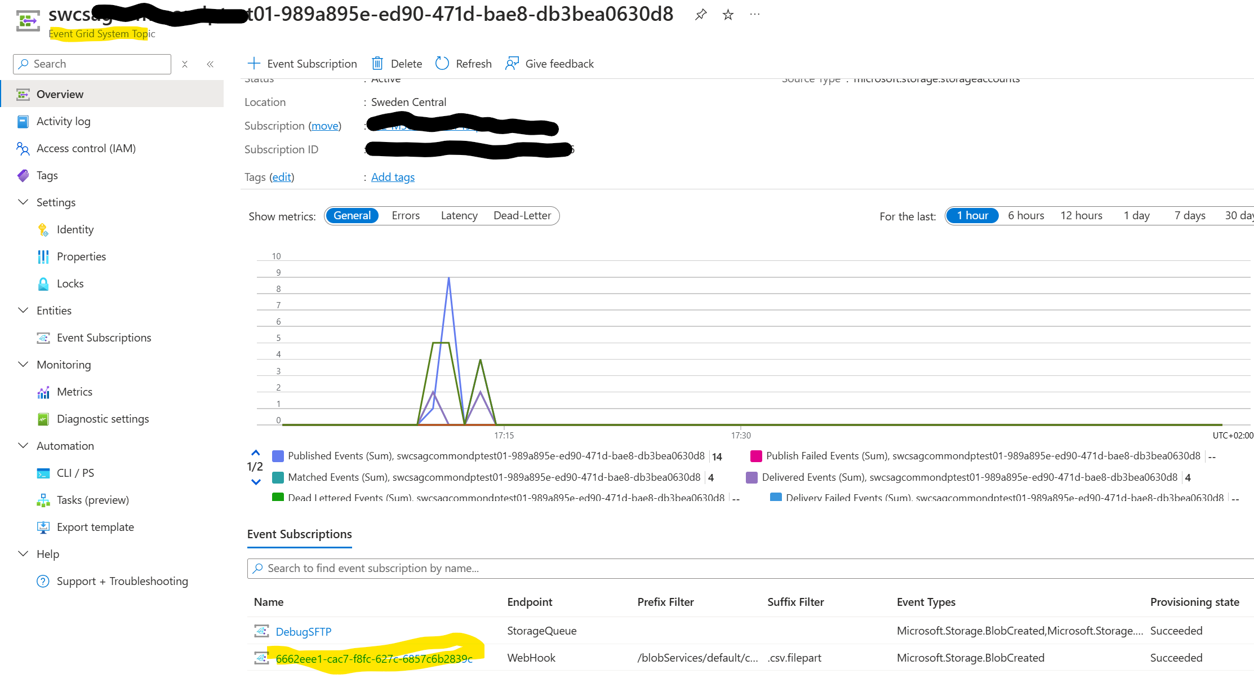Click the Tags purple label icon
This screenshot has width=1254, height=687.
(23, 176)
